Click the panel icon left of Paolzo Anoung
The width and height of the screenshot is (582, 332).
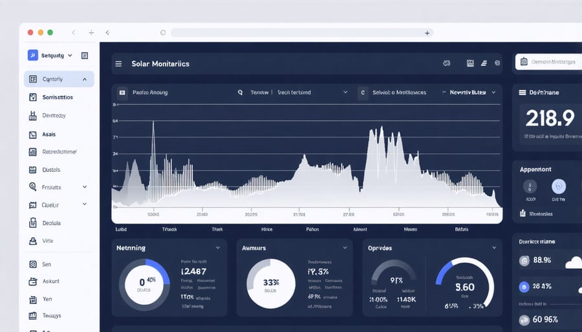(121, 92)
